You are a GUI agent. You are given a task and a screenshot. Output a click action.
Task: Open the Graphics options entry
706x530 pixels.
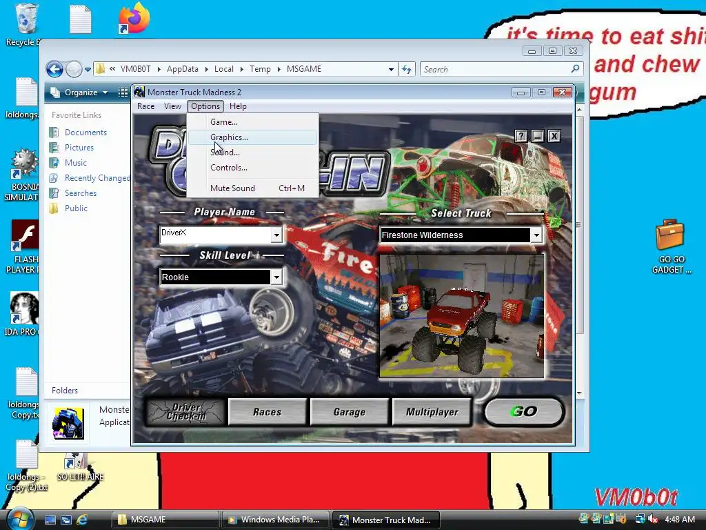252,137
